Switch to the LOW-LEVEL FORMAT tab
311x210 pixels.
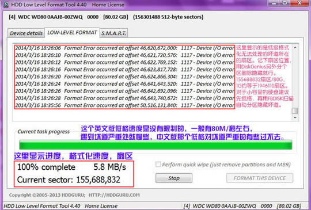(x=72, y=32)
